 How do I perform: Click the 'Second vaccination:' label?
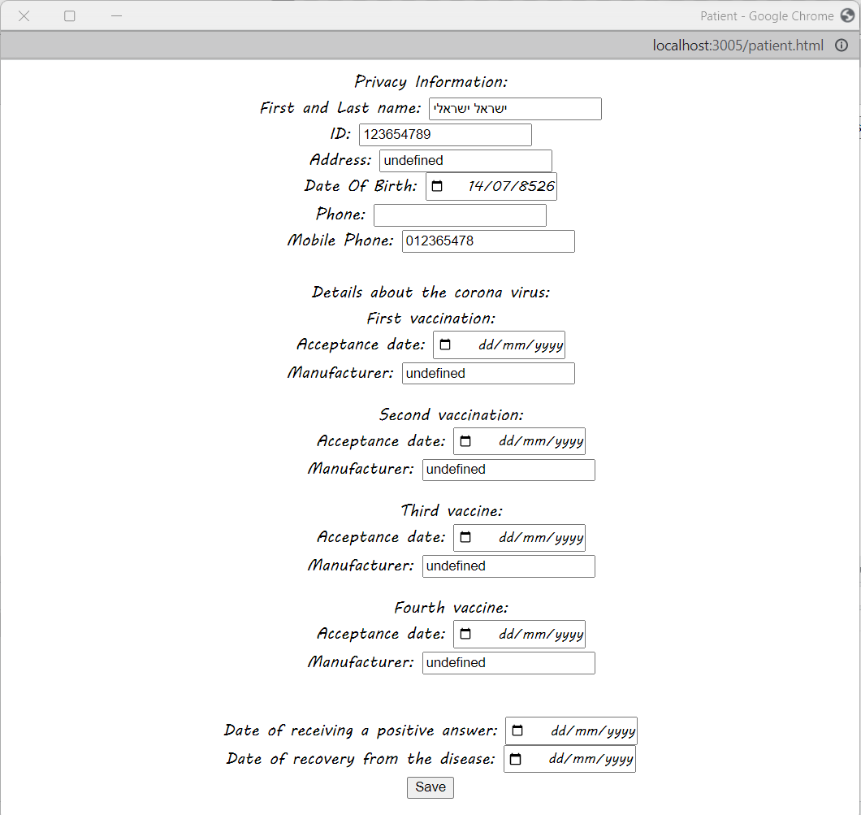coord(452,414)
